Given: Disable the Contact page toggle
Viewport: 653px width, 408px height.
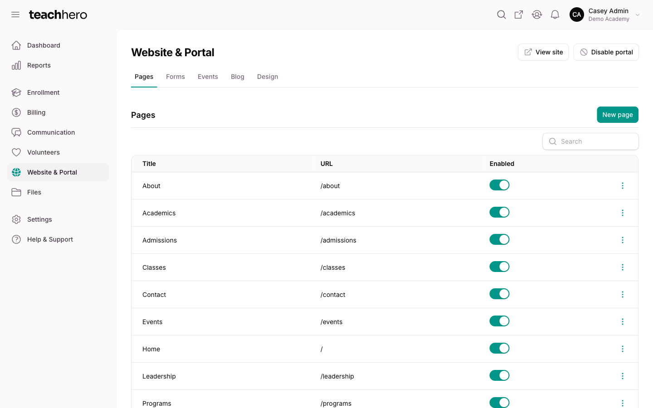Looking at the screenshot, I should (499, 294).
